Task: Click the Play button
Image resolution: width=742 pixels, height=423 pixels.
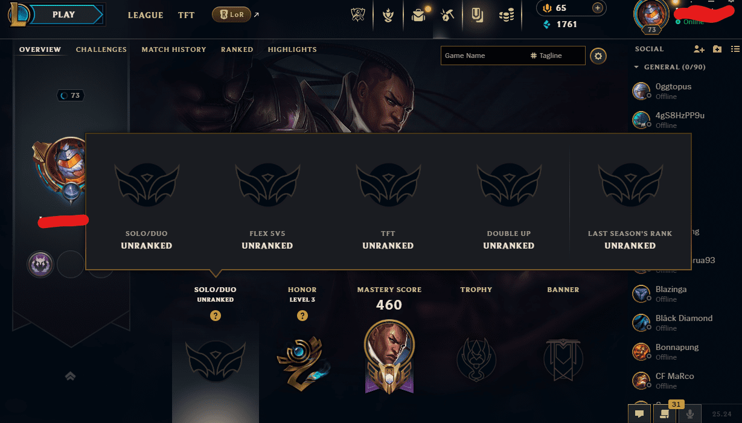Action: pos(64,14)
